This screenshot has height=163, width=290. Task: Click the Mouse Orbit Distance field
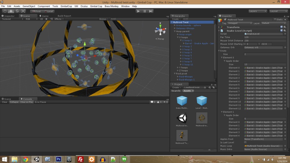click(x=265, y=41)
